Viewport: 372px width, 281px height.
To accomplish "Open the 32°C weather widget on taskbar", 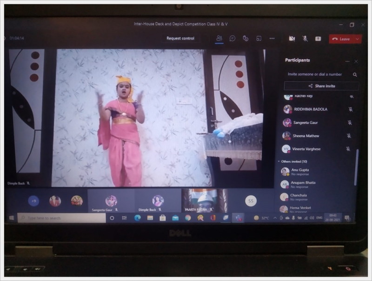I will 261,218.
